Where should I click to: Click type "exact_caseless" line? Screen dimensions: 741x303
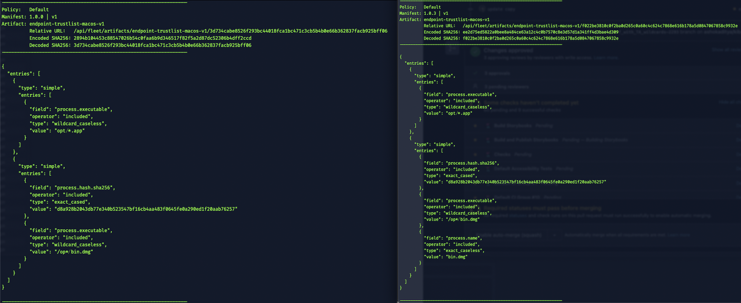[x=454, y=251]
